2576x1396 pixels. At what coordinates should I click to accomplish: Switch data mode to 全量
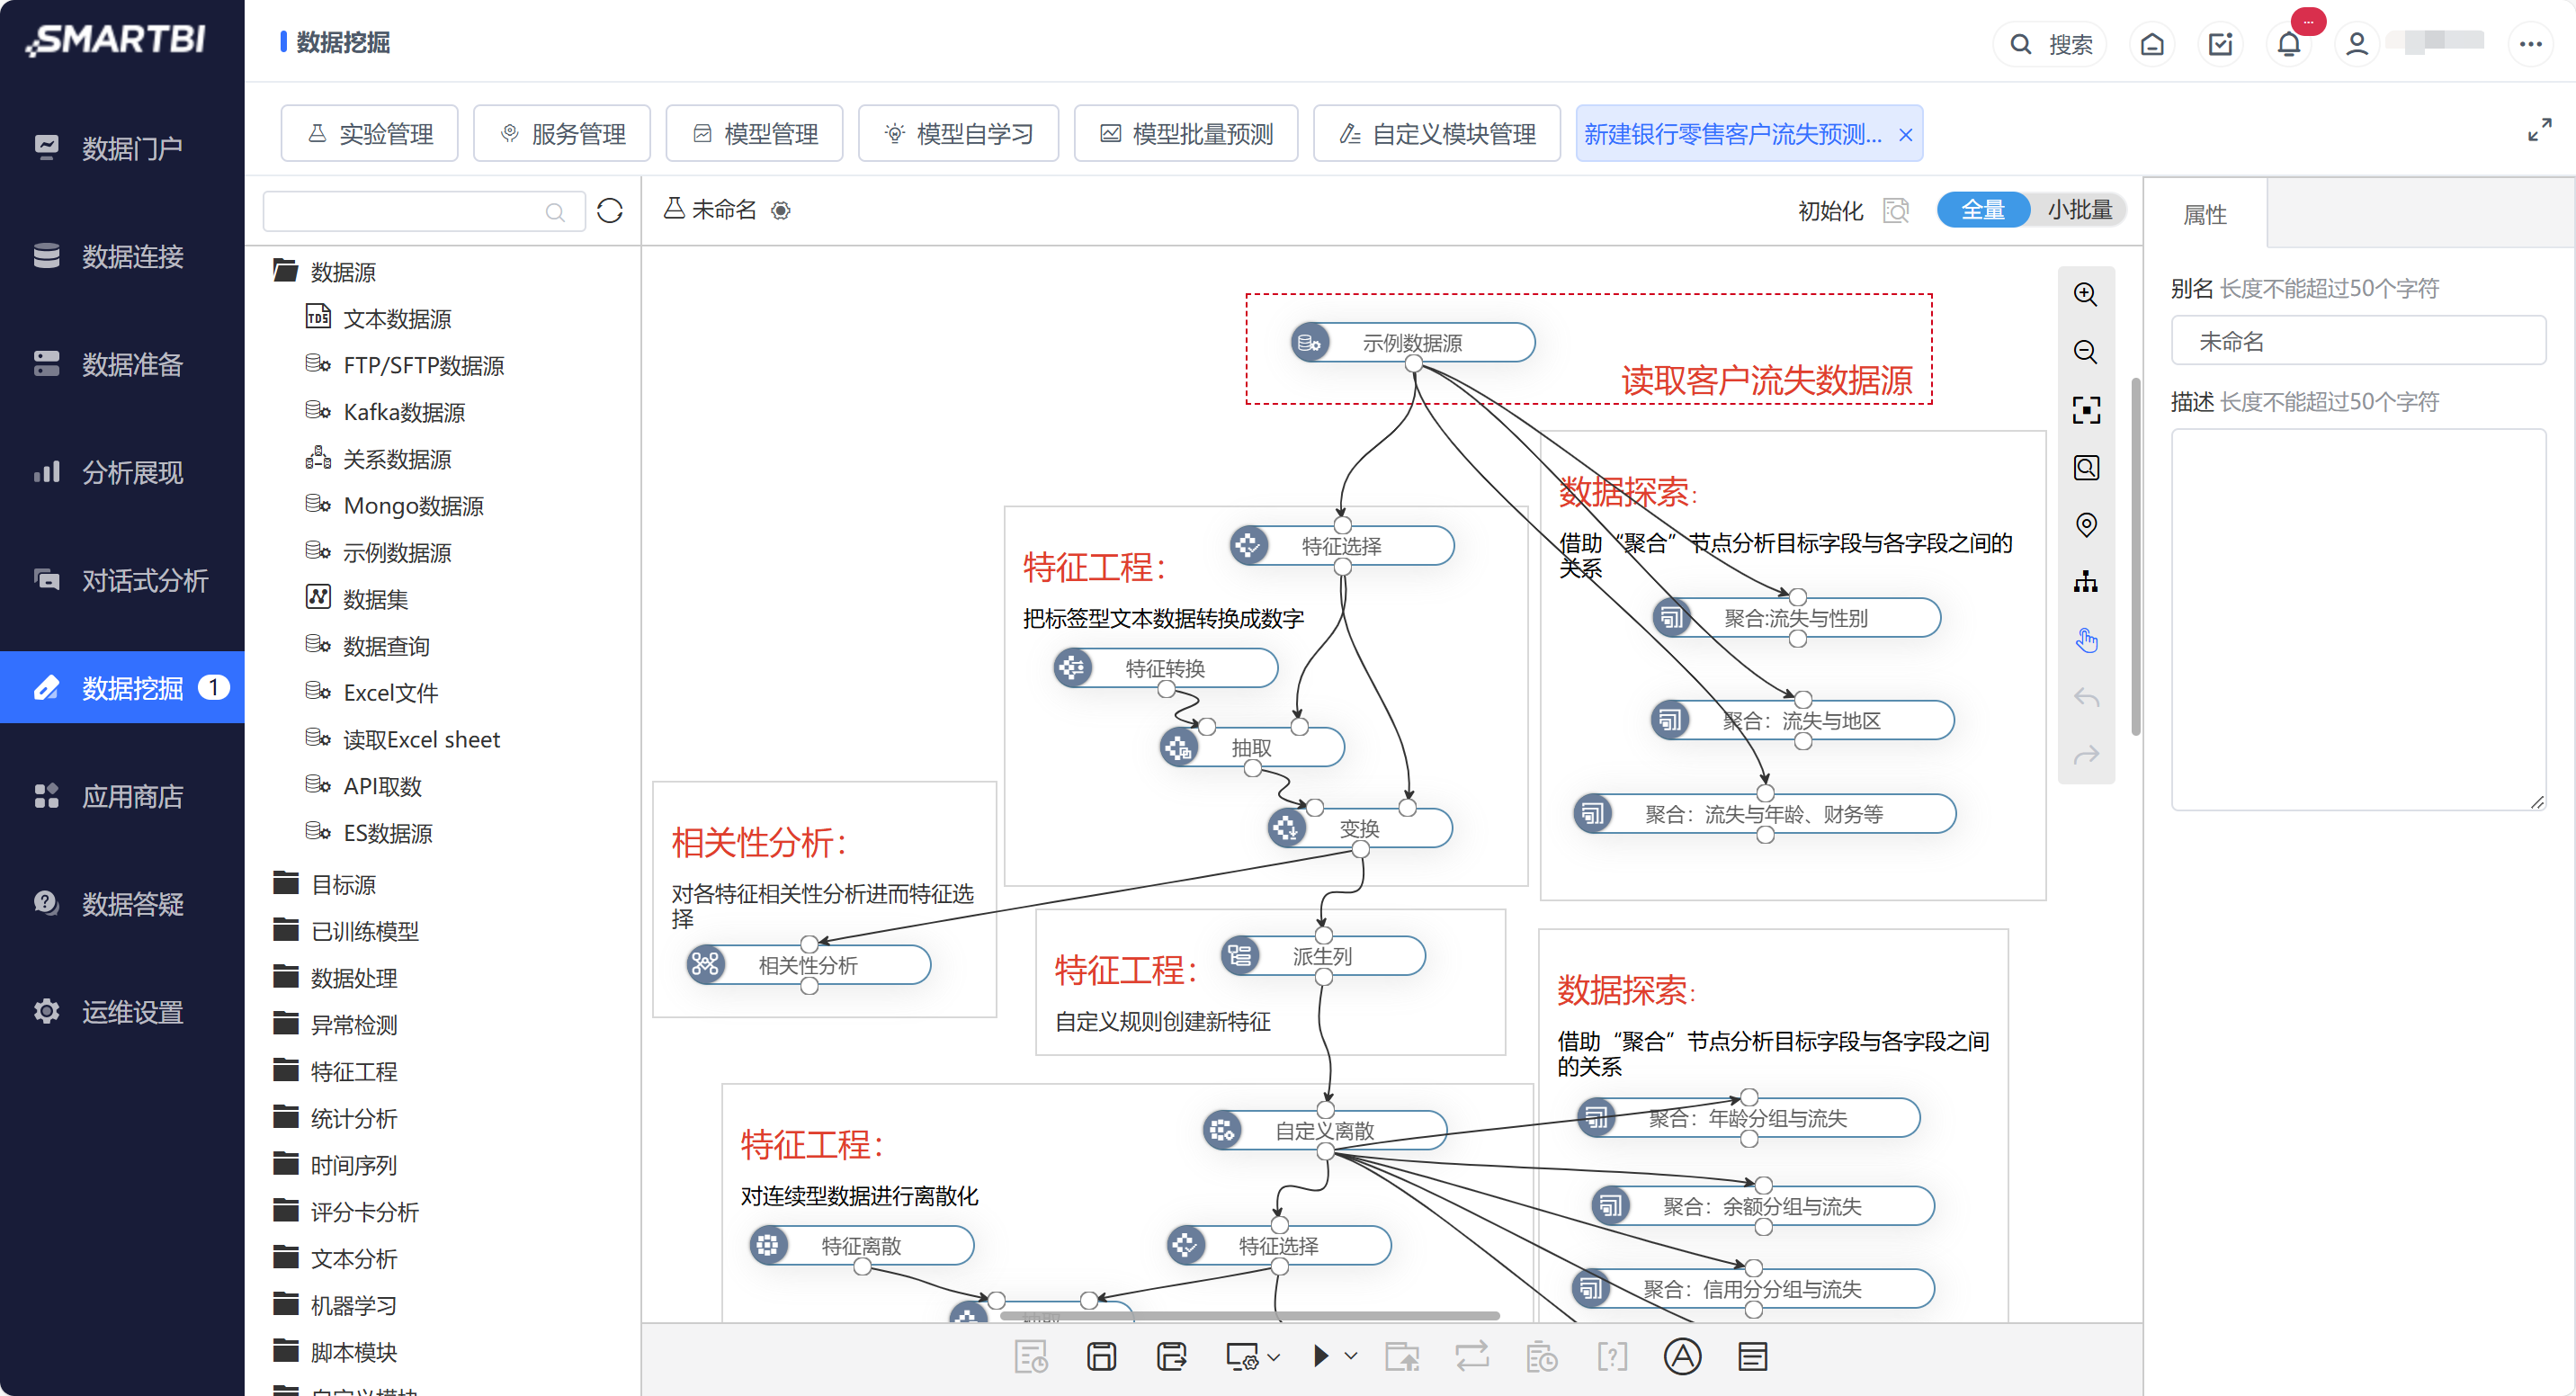(1983, 210)
